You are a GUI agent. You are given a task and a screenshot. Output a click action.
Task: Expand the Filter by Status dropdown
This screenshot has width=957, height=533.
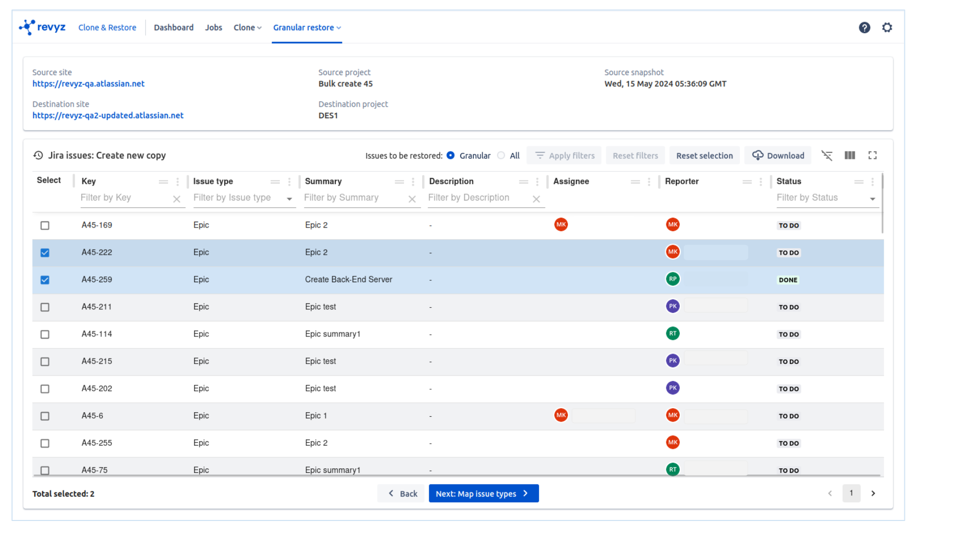[x=873, y=199]
